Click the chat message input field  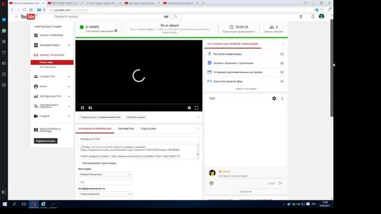[x=251, y=176]
